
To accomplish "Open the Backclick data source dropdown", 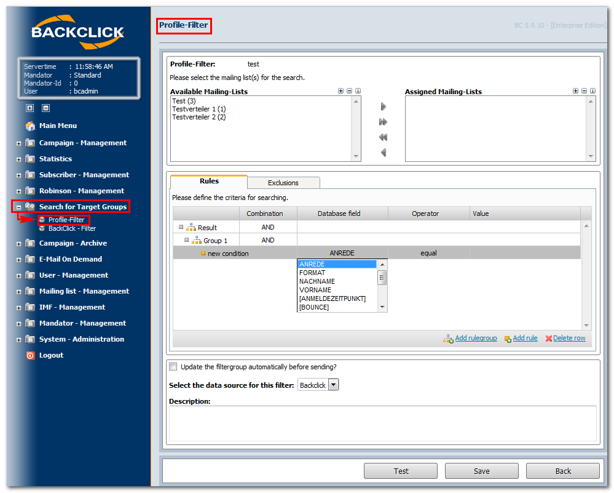I will (333, 385).
